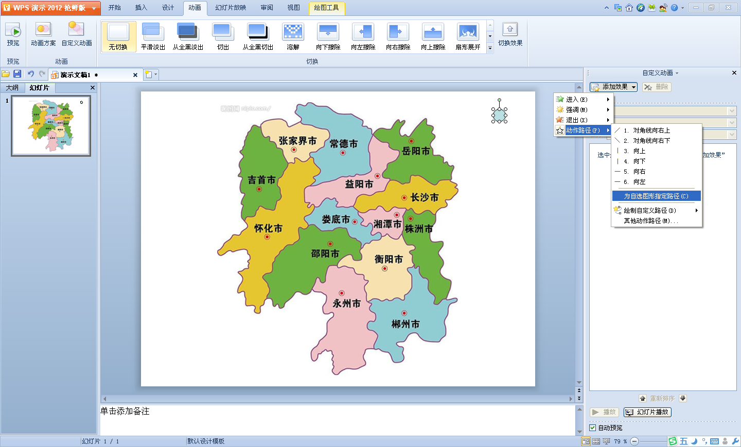Screen dimensions: 741x447
Task: Switch to slide sorter view button
Action: [x=596, y=441]
